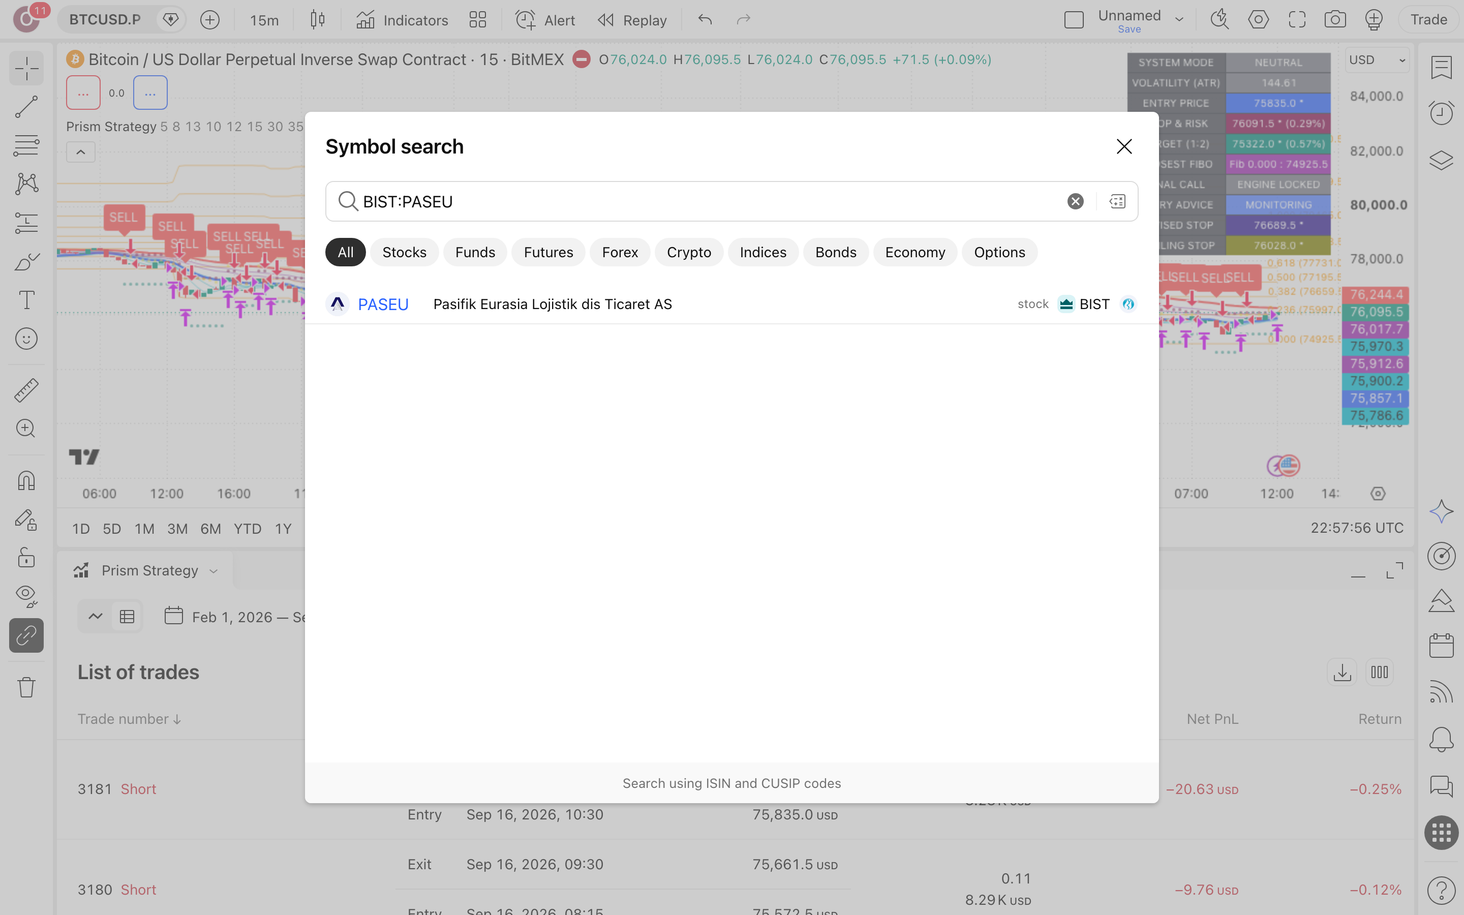Start bar Replay mode
1464x915 pixels.
tap(631, 20)
